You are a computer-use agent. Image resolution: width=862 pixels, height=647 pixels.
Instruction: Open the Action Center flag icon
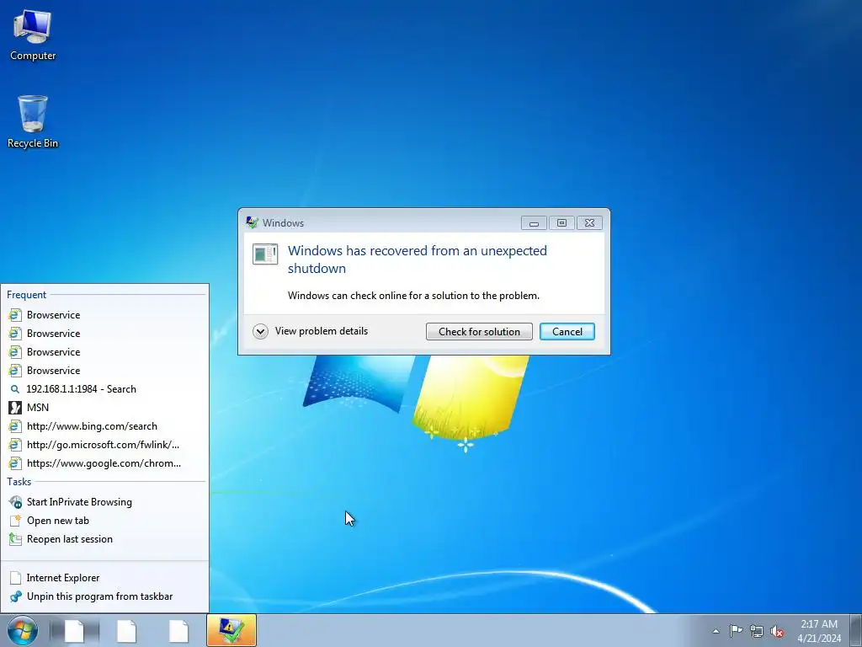pos(736,631)
